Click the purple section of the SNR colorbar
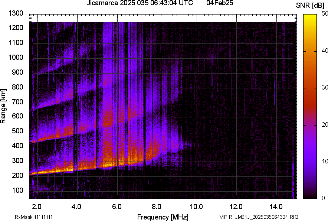 (309, 156)
